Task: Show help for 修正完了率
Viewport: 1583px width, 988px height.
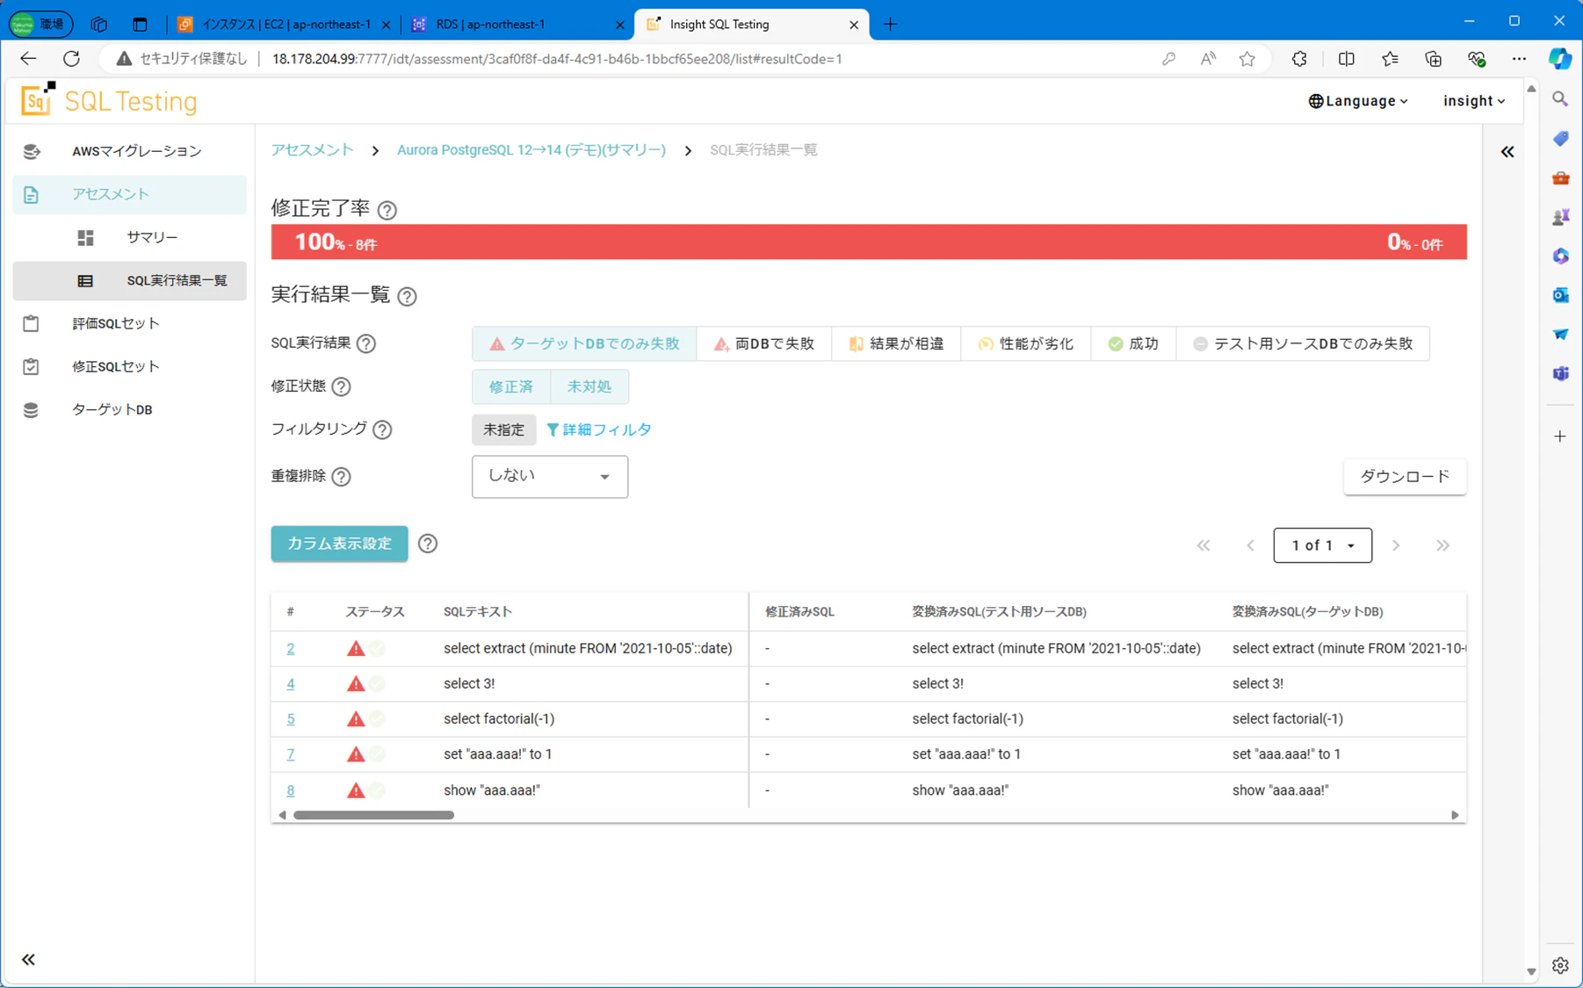Action: [387, 210]
